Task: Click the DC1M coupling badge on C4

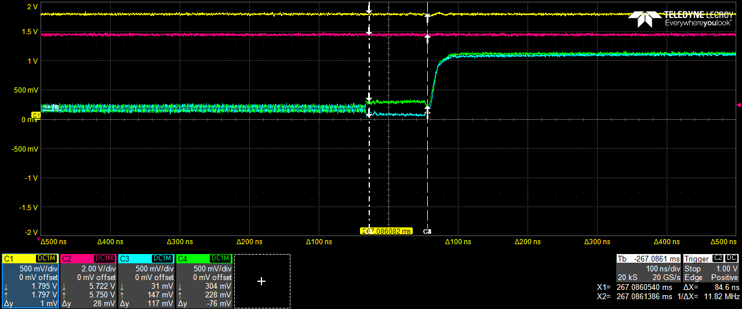Action: click(x=220, y=258)
